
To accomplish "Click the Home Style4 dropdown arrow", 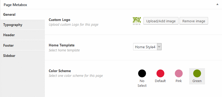I will pos(159,47).
